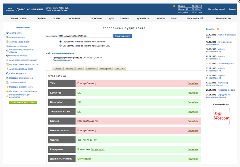
Task: Switch to the Keywords tab
Action: pos(91,69)
